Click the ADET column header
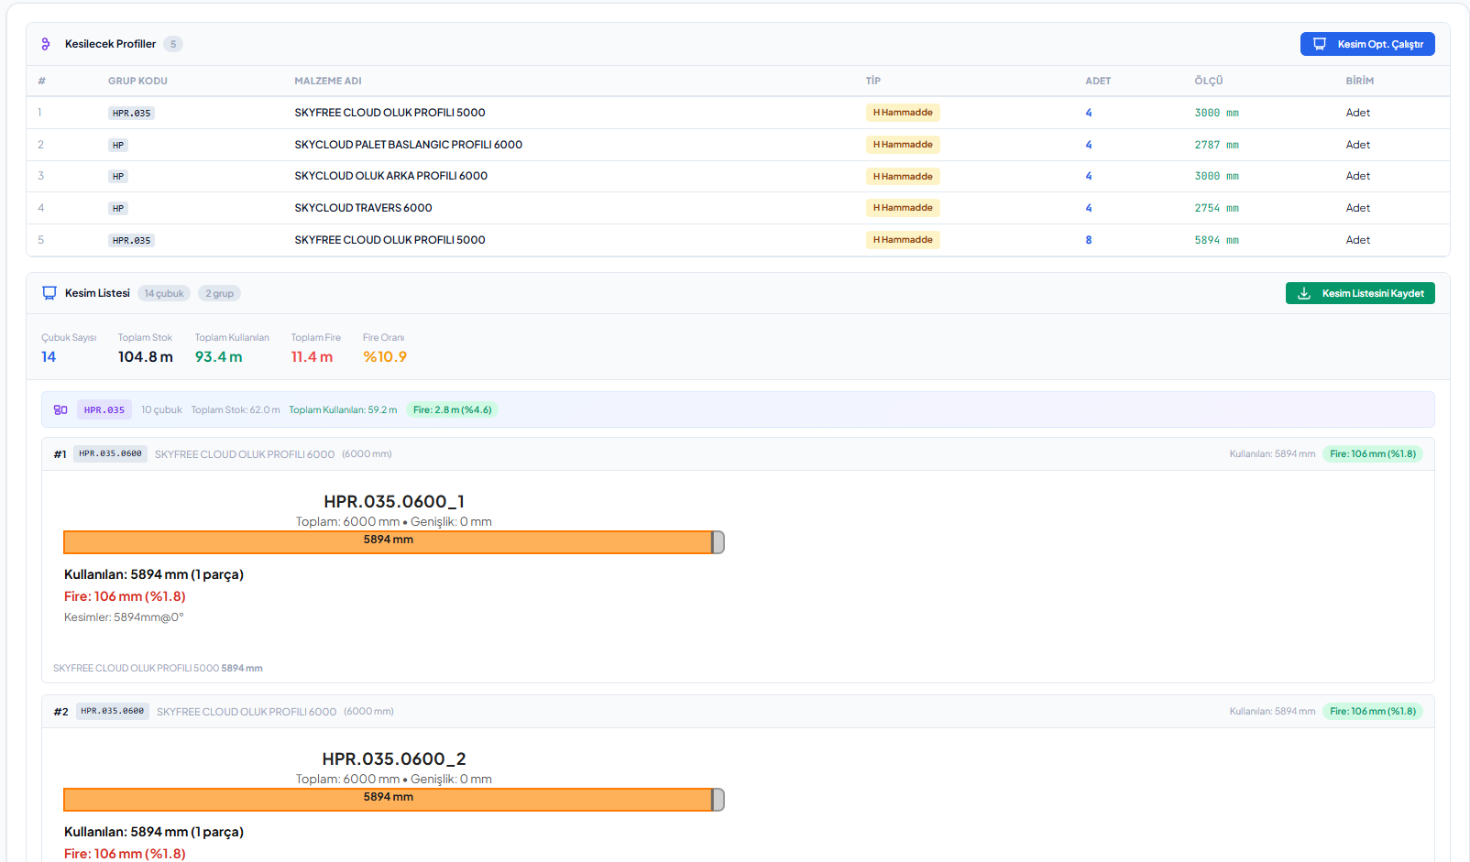The width and height of the screenshot is (1470, 862). tap(1098, 81)
